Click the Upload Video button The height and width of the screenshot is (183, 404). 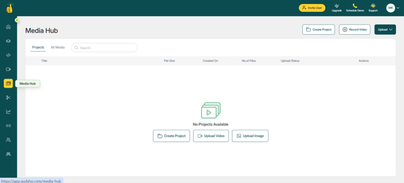pyautogui.click(x=211, y=136)
